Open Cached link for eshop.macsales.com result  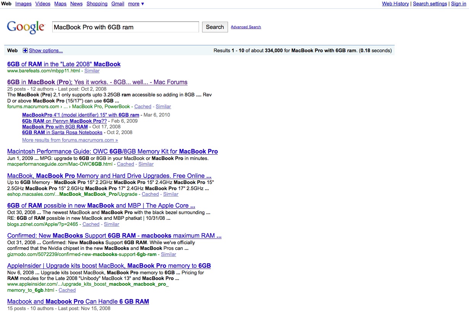point(150,194)
